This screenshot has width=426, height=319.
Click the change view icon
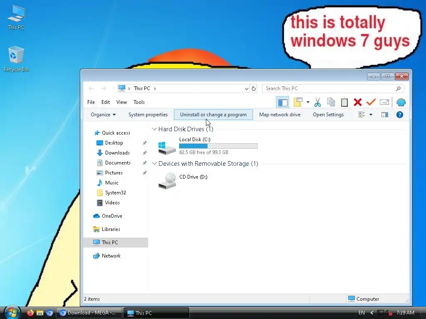pyautogui.click(x=362, y=115)
